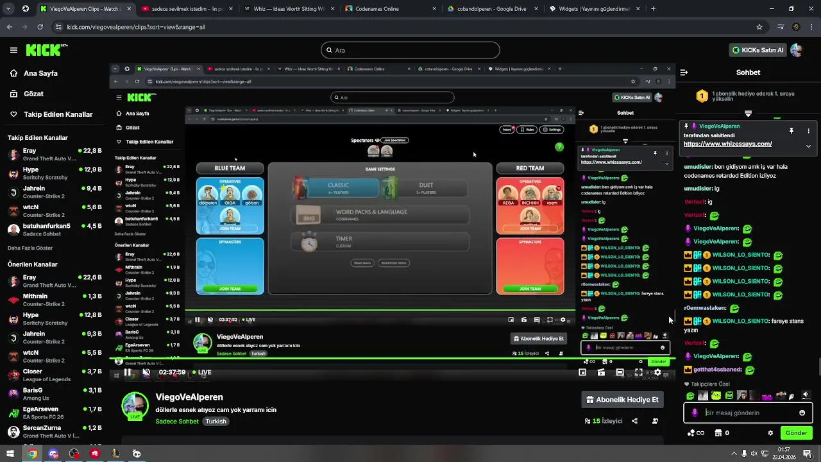821x462 pixels.
Task: Open BarisG Among Us channel
Action: [x=55, y=393]
